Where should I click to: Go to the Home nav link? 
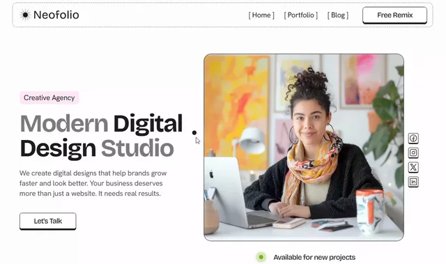(261, 15)
